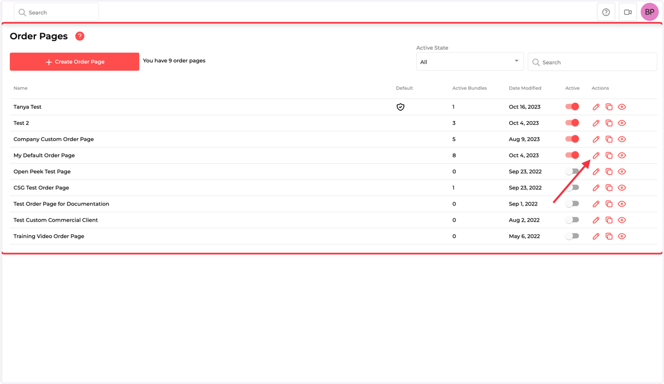664x384 pixels.
Task: Select Training Video Order Page name
Action: pyautogui.click(x=49, y=236)
